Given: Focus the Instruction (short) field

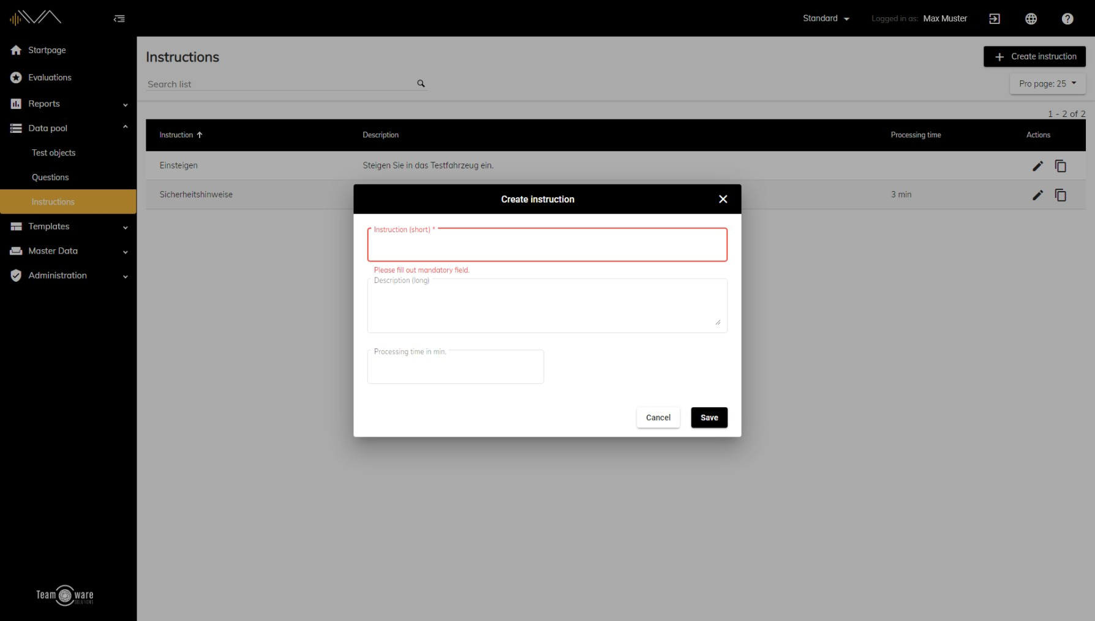Looking at the screenshot, I should (x=547, y=245).
